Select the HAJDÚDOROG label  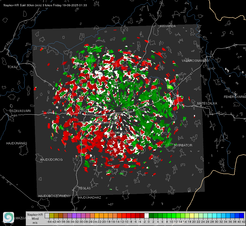click(51, 160)
